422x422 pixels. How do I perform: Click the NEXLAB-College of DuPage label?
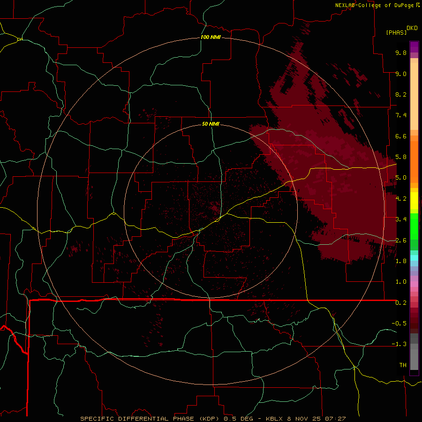coord(375,5)
